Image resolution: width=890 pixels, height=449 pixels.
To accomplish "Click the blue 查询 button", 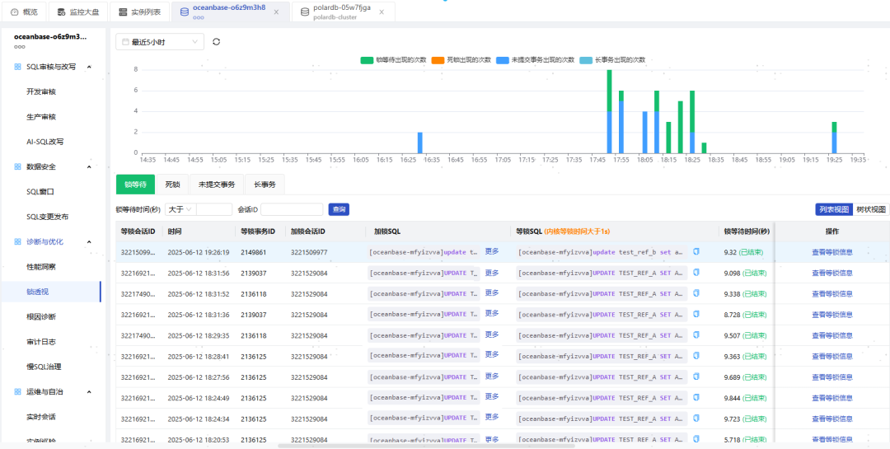I will tap(338, 209).
